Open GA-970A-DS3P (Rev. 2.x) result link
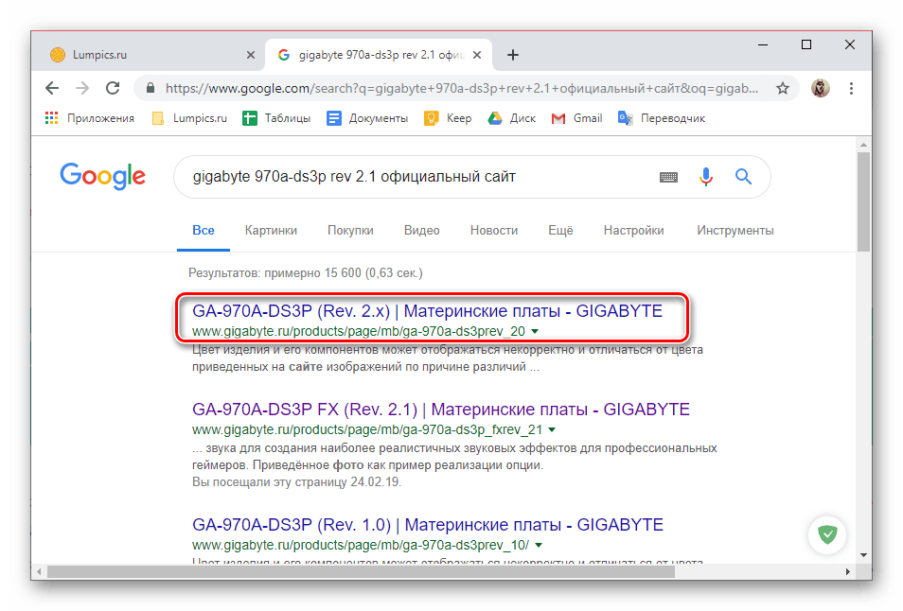Viewport: 903px width, 611px height. click(427, 311)
